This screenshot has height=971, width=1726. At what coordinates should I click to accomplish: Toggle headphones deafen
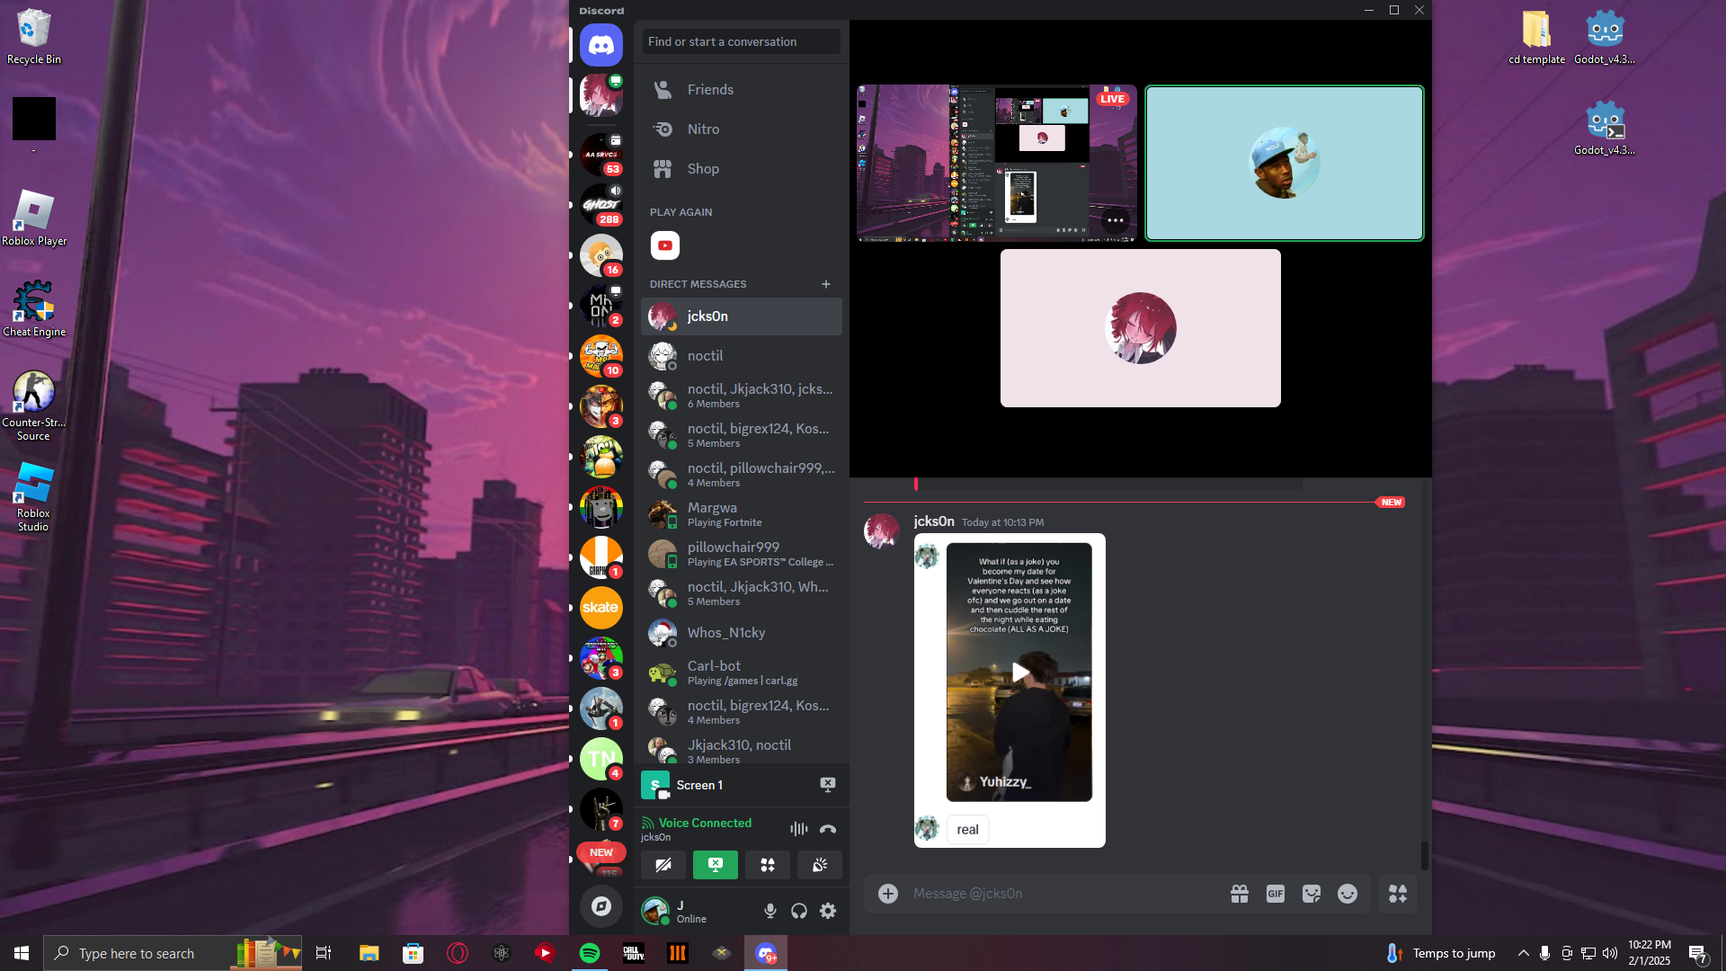799,911
